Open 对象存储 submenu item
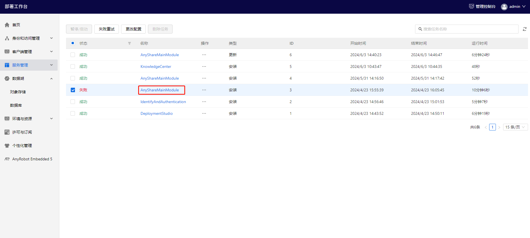 pyautogui.click(x=18, y=92)
